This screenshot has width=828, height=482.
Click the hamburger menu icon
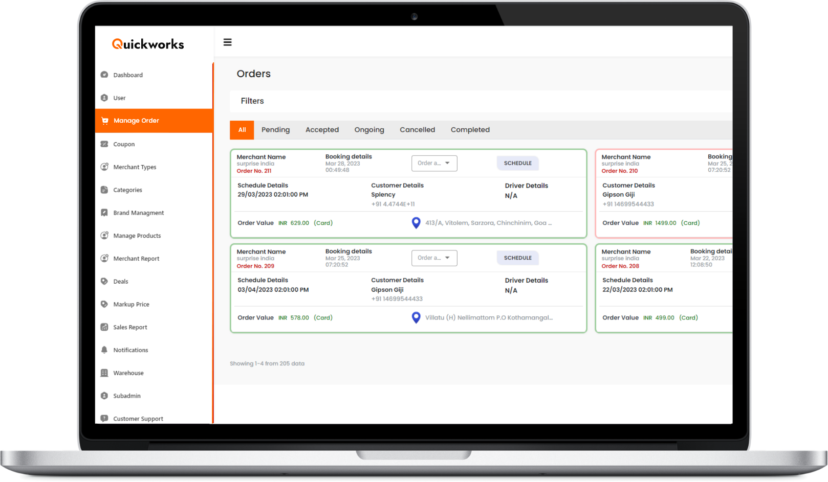pos(228,42)
